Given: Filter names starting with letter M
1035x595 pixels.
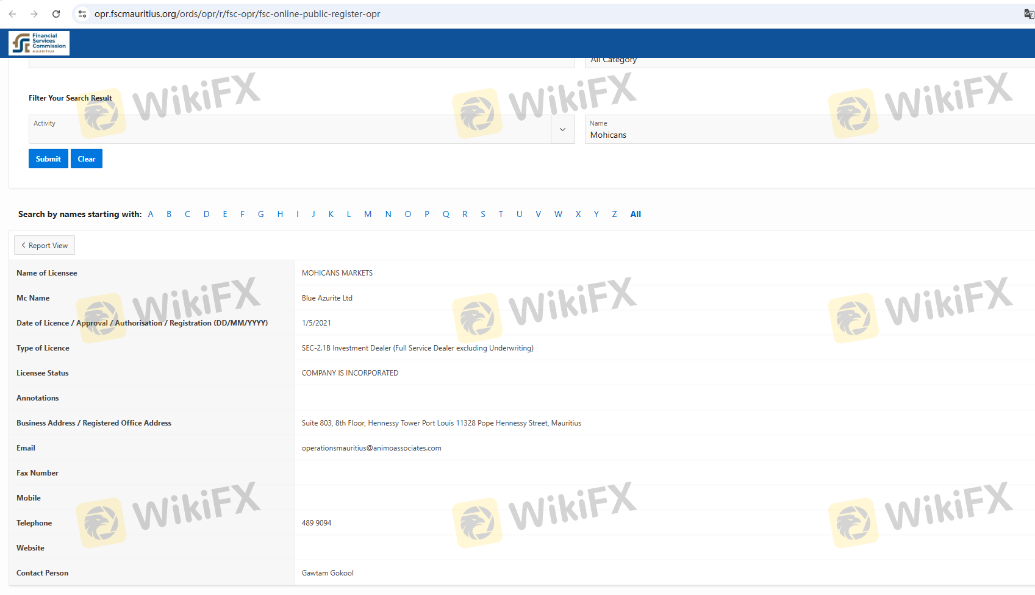Looking at the screenshot, I should coord(368,214).
